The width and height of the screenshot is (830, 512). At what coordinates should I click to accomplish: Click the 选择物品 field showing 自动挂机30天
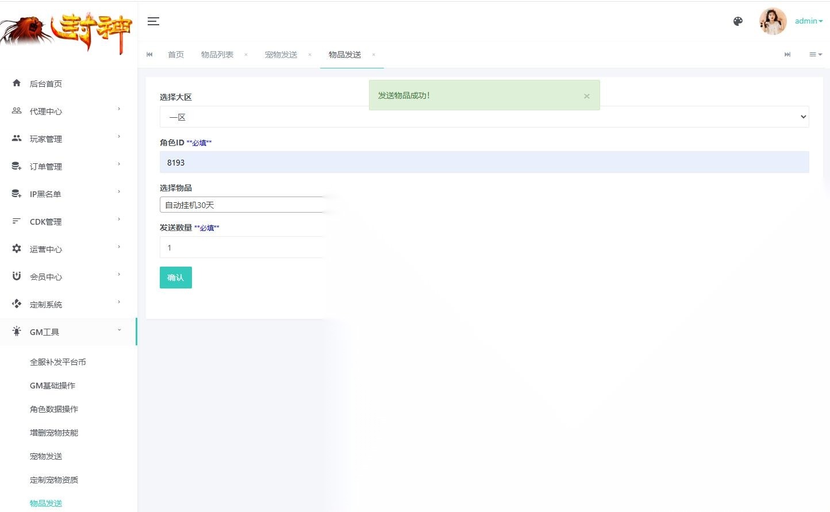(x=243, y=205)
